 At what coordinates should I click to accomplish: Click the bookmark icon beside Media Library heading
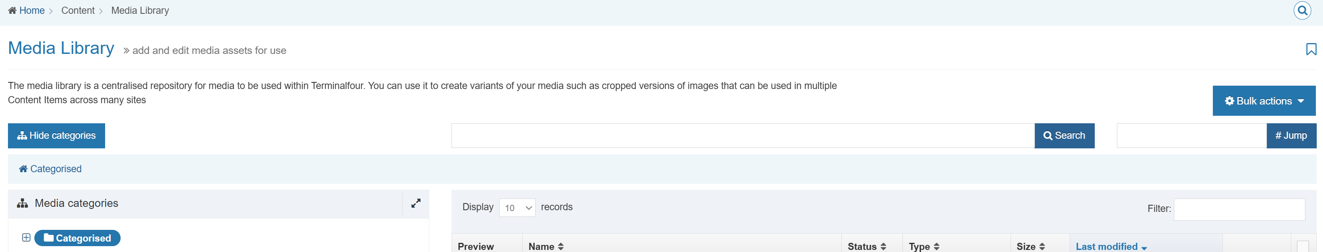click(1311, 49)
